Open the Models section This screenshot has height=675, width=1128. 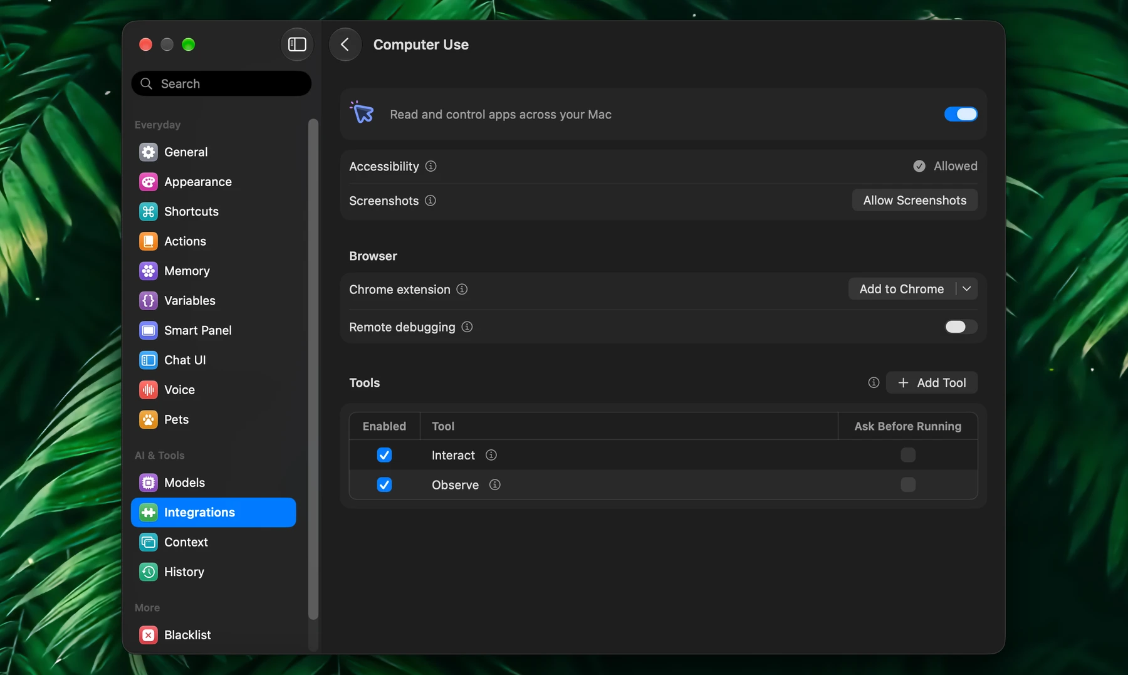[213, 483]
